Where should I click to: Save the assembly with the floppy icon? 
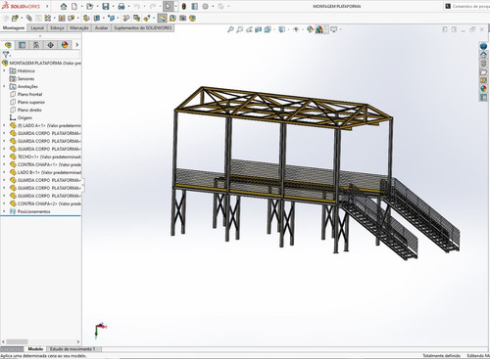pos(106,6)
